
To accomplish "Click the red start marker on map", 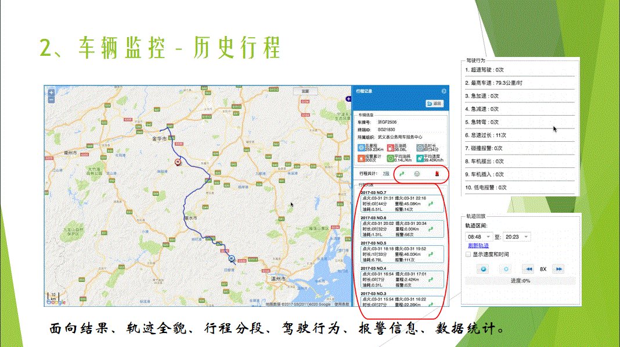I will (x=178, y=162).
